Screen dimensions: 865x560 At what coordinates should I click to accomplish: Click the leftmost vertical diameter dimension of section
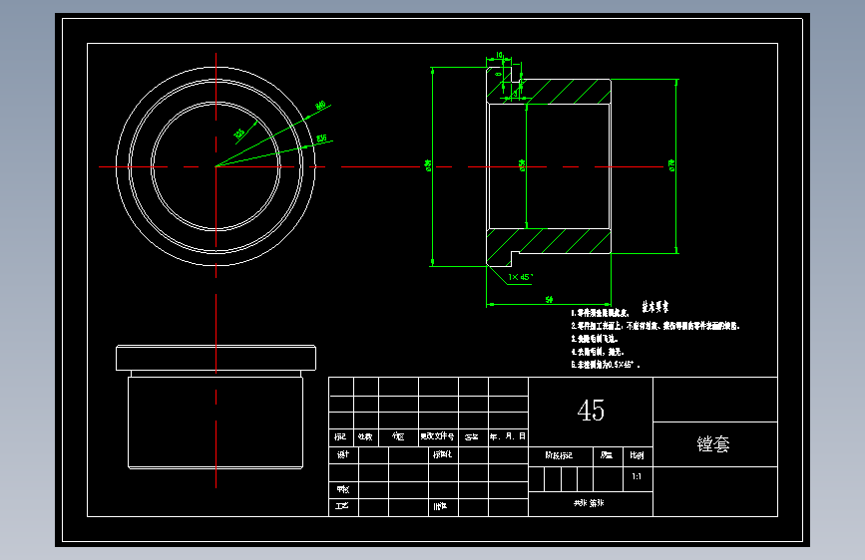tap(428, 165)
